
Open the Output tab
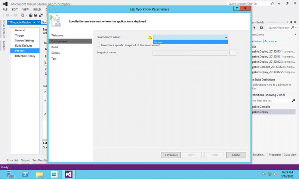(25, 160)
